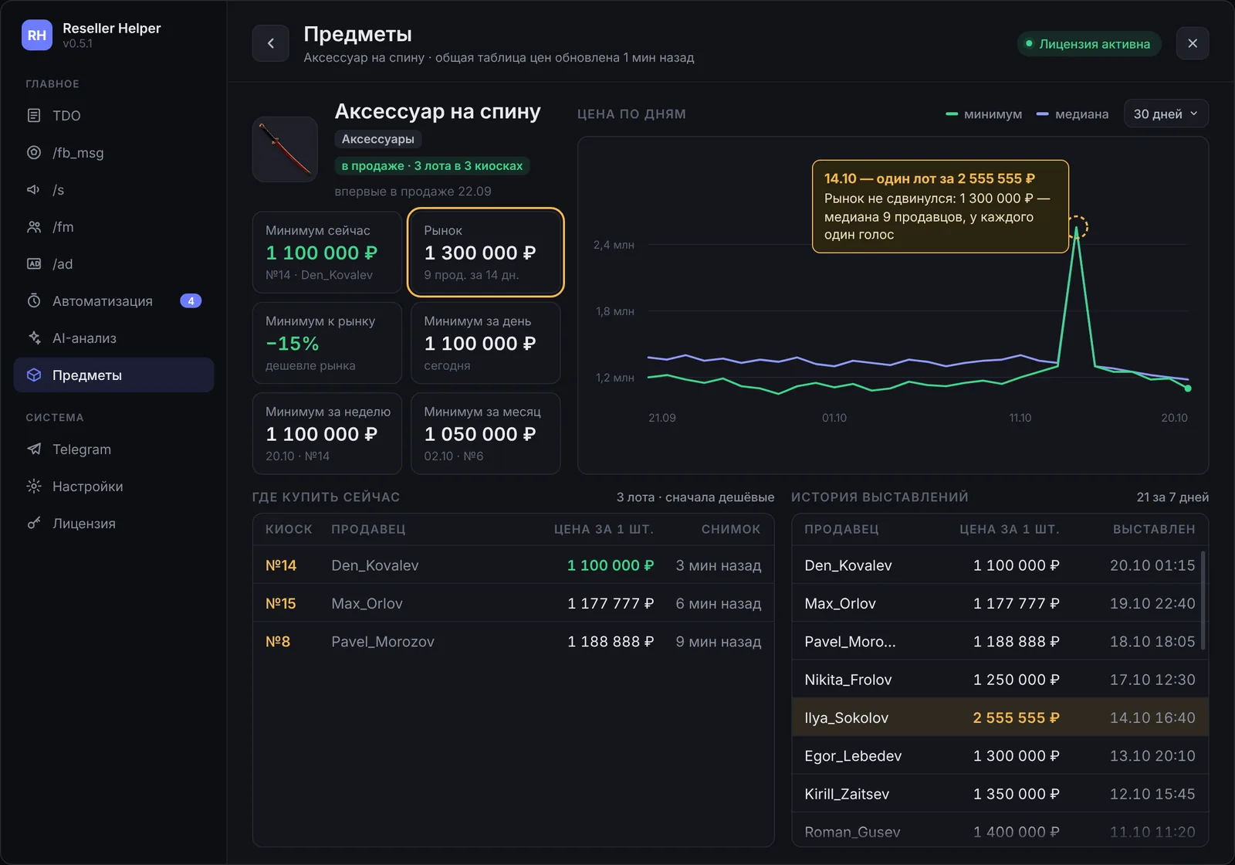Click the в продаже lots status badge
Viewport: 1235px width, 865px height.
432,166
